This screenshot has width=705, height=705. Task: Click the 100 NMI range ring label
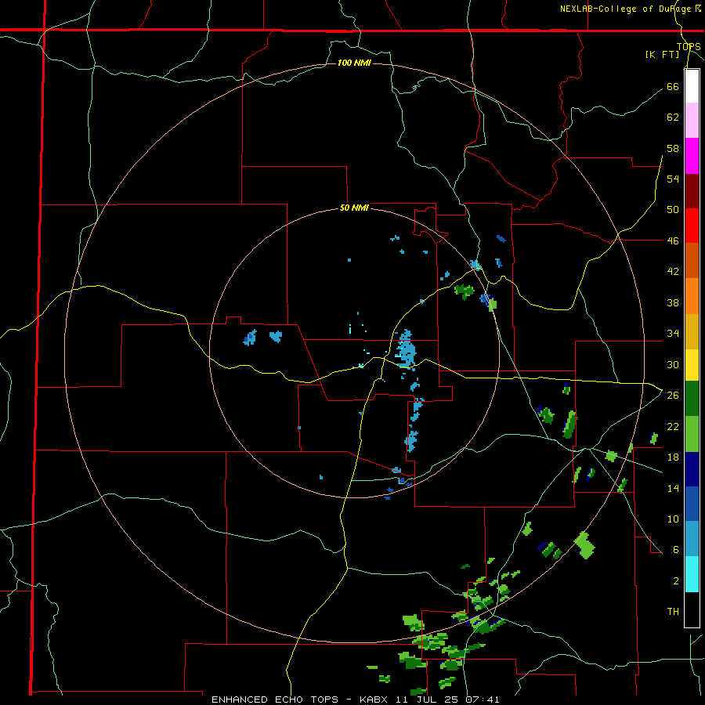click(354, 63)
